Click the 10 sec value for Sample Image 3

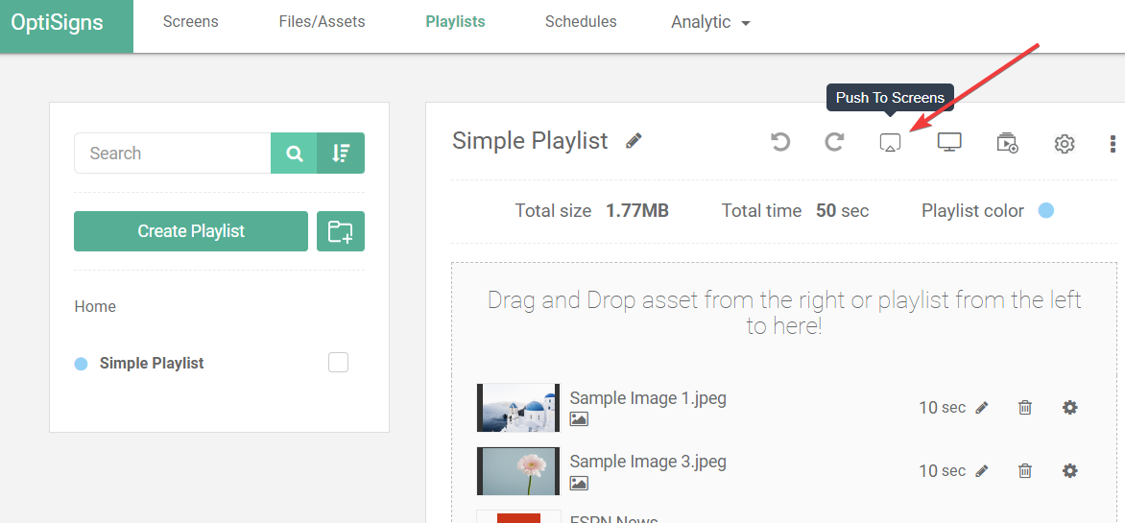(x=942, y=470)
